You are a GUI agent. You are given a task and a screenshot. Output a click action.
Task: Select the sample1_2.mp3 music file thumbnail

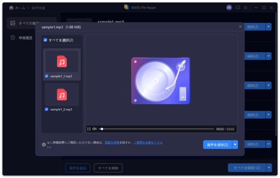62,95
